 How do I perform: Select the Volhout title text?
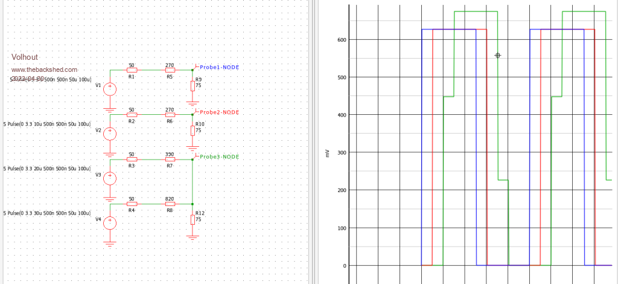[x=25, y=57]
